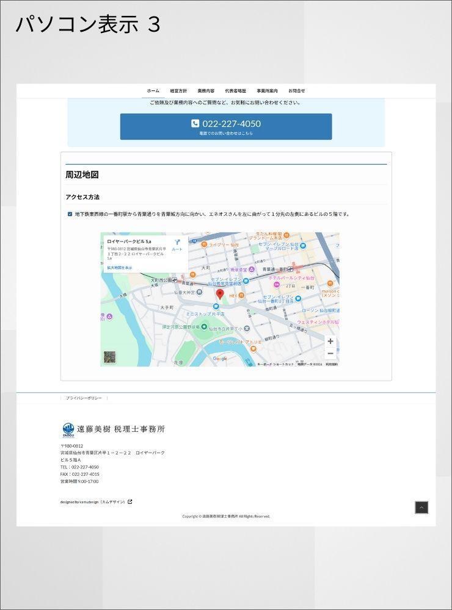
Task: Click the 大町西公園 station marker on map
Action: (175, 280)
